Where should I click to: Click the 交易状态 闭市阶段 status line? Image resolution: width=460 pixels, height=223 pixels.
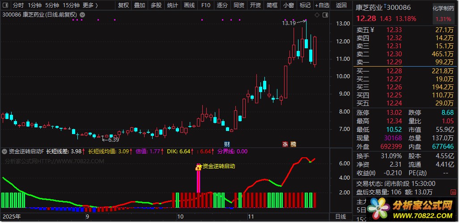coord(396,184)
